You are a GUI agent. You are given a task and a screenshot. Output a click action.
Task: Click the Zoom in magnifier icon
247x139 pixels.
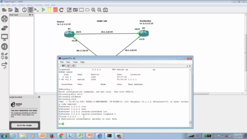pyautogui.click(x=93, y=10)
